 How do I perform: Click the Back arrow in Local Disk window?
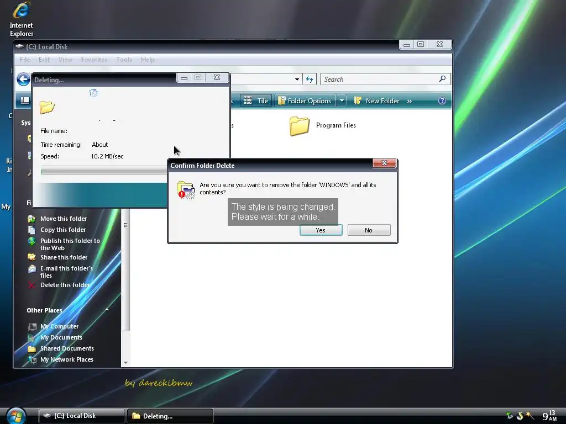click(23, 79)
